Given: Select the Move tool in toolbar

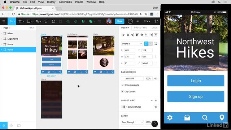Looking at the screenshot, I should point(11,21).
